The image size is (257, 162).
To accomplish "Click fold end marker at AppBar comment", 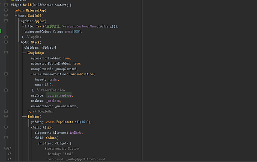I will (6, 37).
